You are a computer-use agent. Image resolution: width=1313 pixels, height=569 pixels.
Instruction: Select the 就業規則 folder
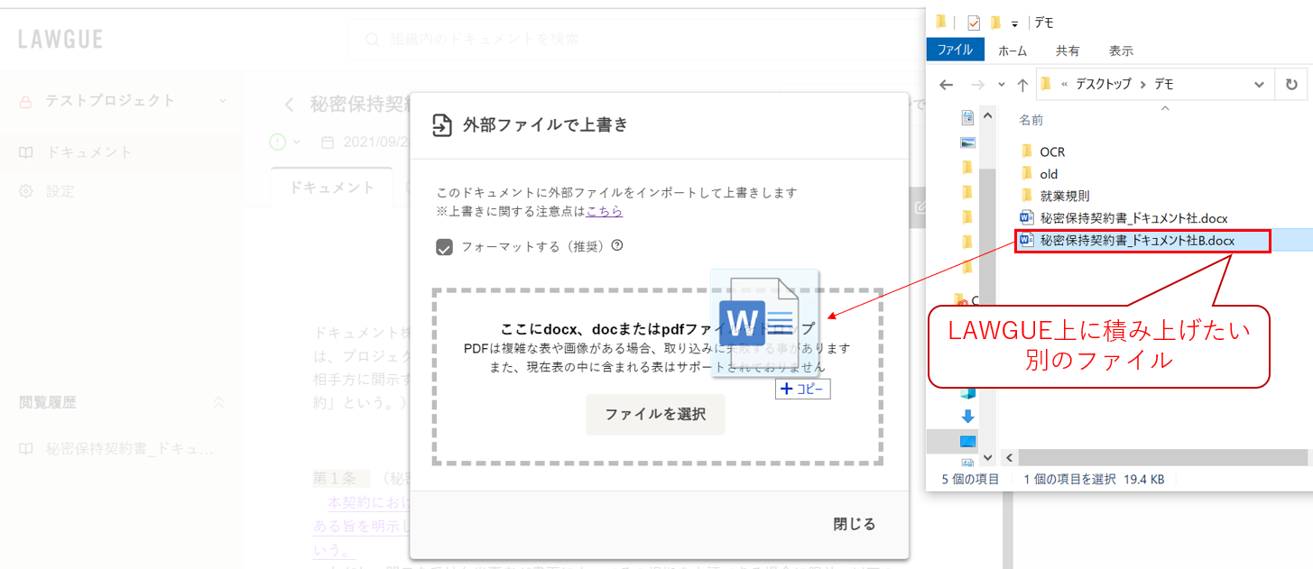(1064, 196)
